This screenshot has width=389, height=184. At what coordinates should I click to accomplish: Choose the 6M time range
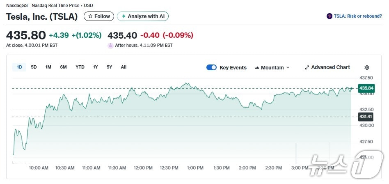pos(63,67)
